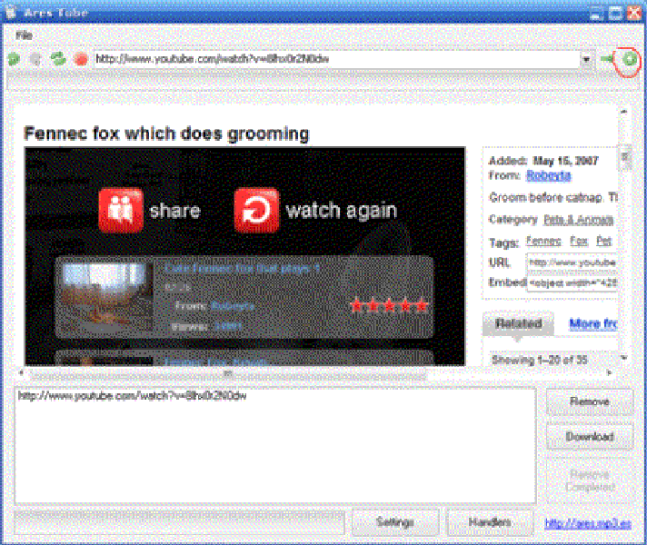Switch to the Related tab
The image size is (647, 545).
point(519,323)
